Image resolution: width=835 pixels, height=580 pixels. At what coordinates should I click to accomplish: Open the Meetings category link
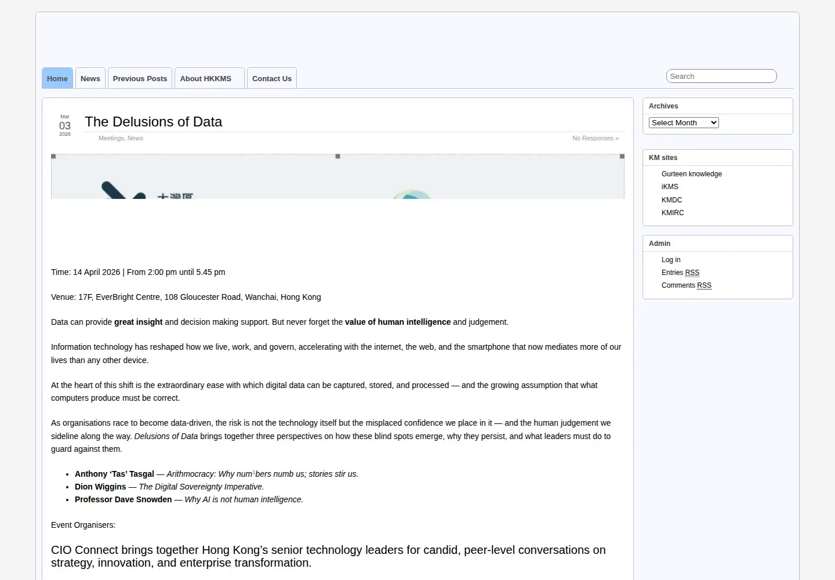click(x=111, y=138)
